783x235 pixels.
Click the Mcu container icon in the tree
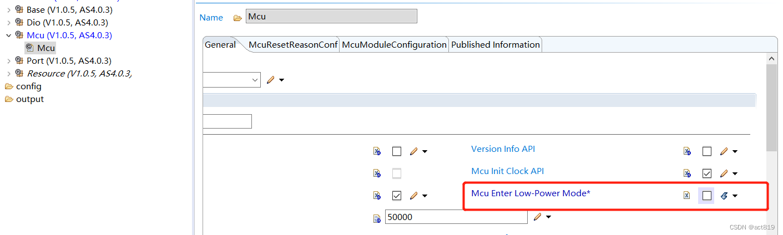[x=30, y=48]
